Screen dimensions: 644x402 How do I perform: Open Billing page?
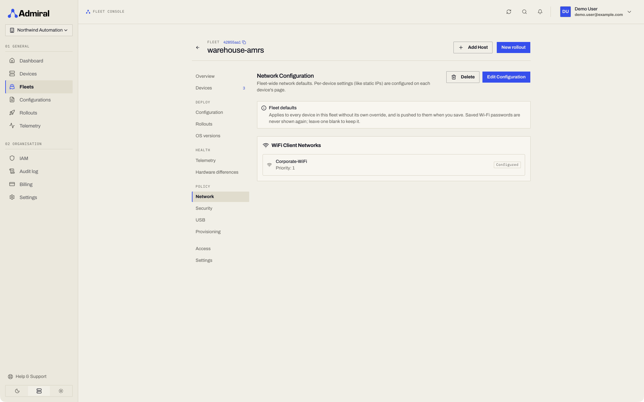click(x=39, y=184)
